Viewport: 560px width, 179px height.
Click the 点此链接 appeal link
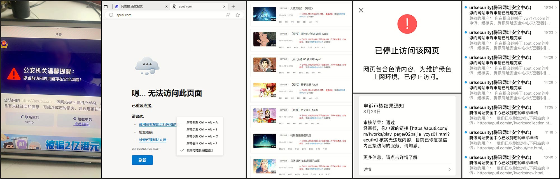pyautogui.click(x=81, y=124)
